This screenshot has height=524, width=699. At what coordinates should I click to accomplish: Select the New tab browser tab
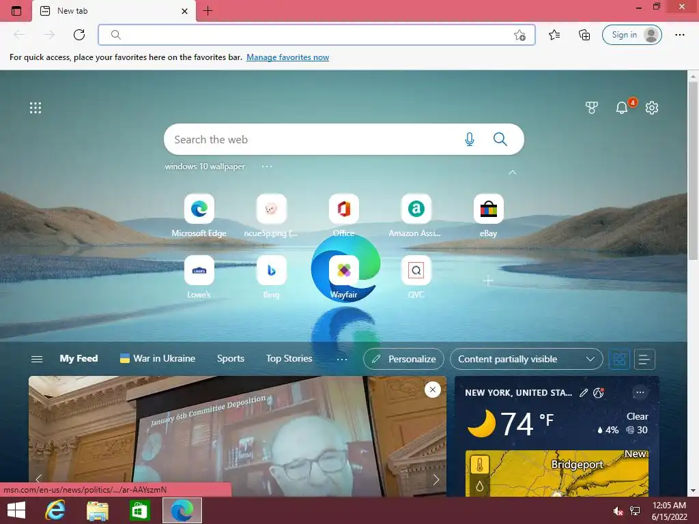tap(114, 11)
